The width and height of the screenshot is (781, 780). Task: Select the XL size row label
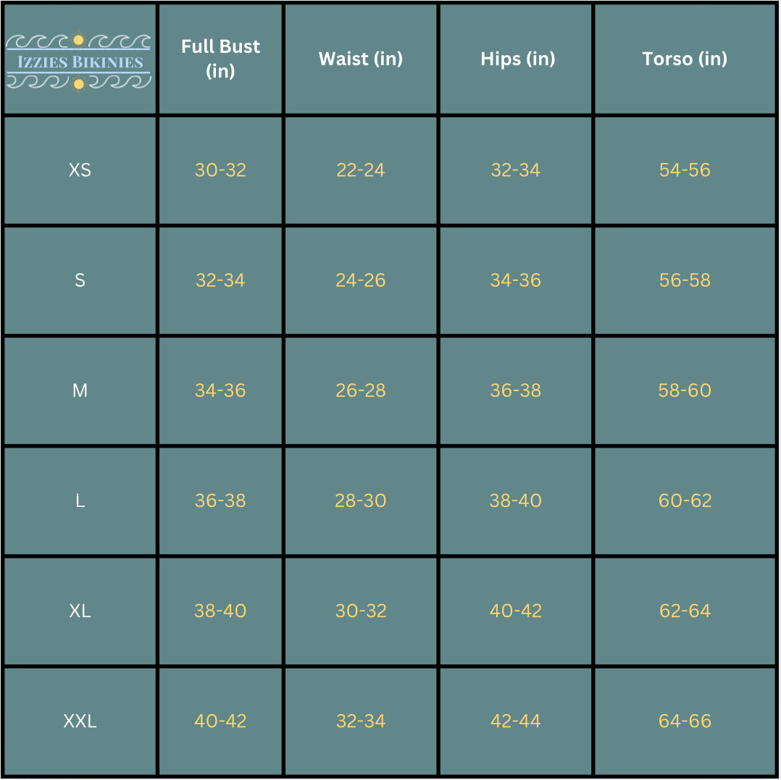[x=80, y=611]
